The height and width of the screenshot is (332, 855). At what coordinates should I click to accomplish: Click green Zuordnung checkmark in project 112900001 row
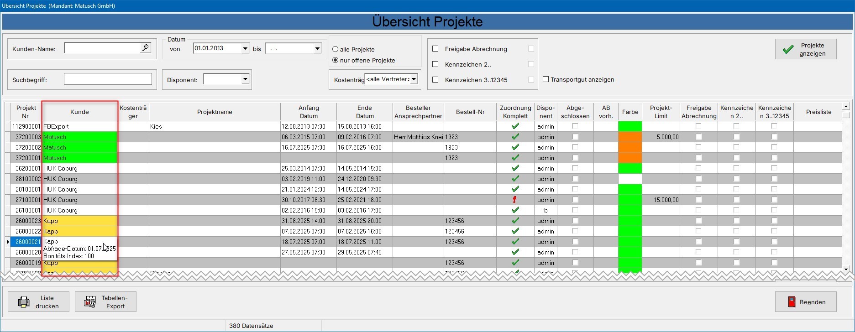[515, 126]
